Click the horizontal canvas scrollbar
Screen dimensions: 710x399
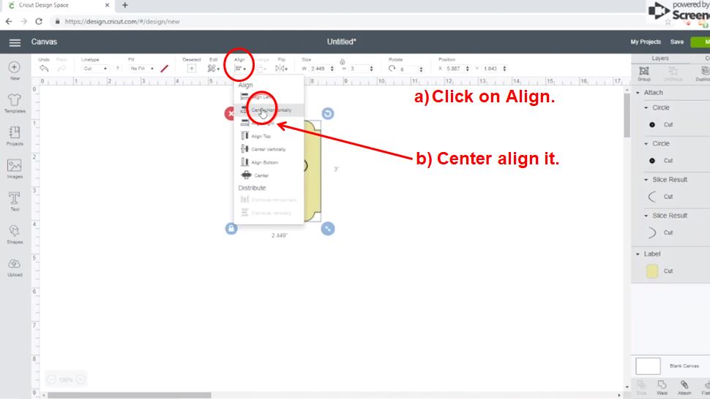(x=130, y=395)
